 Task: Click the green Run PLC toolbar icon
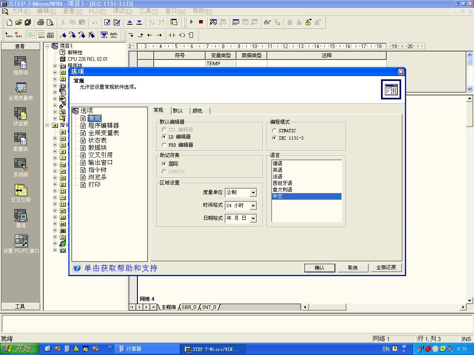192,22
